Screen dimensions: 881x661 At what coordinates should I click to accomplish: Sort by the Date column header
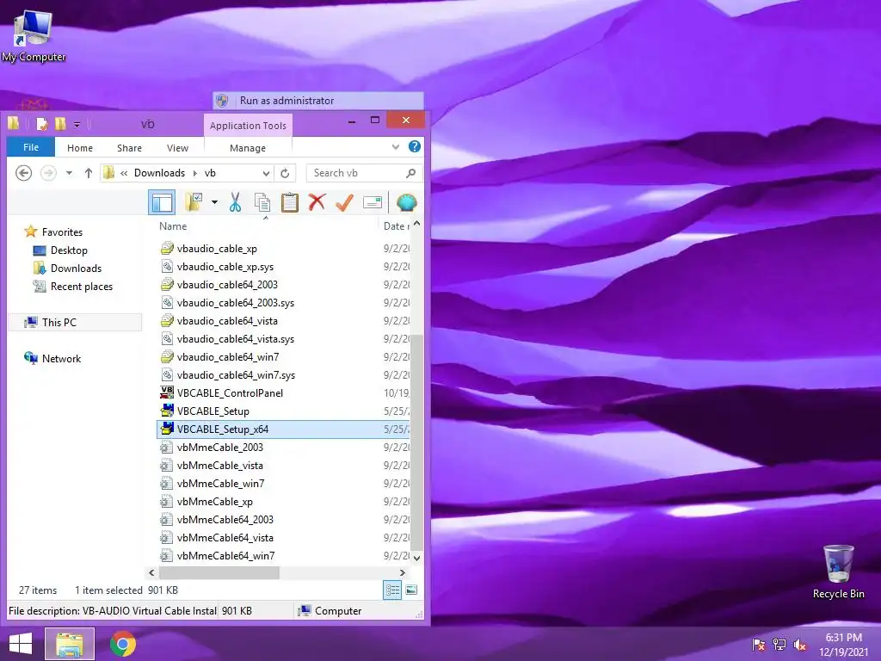pos(396,226)
